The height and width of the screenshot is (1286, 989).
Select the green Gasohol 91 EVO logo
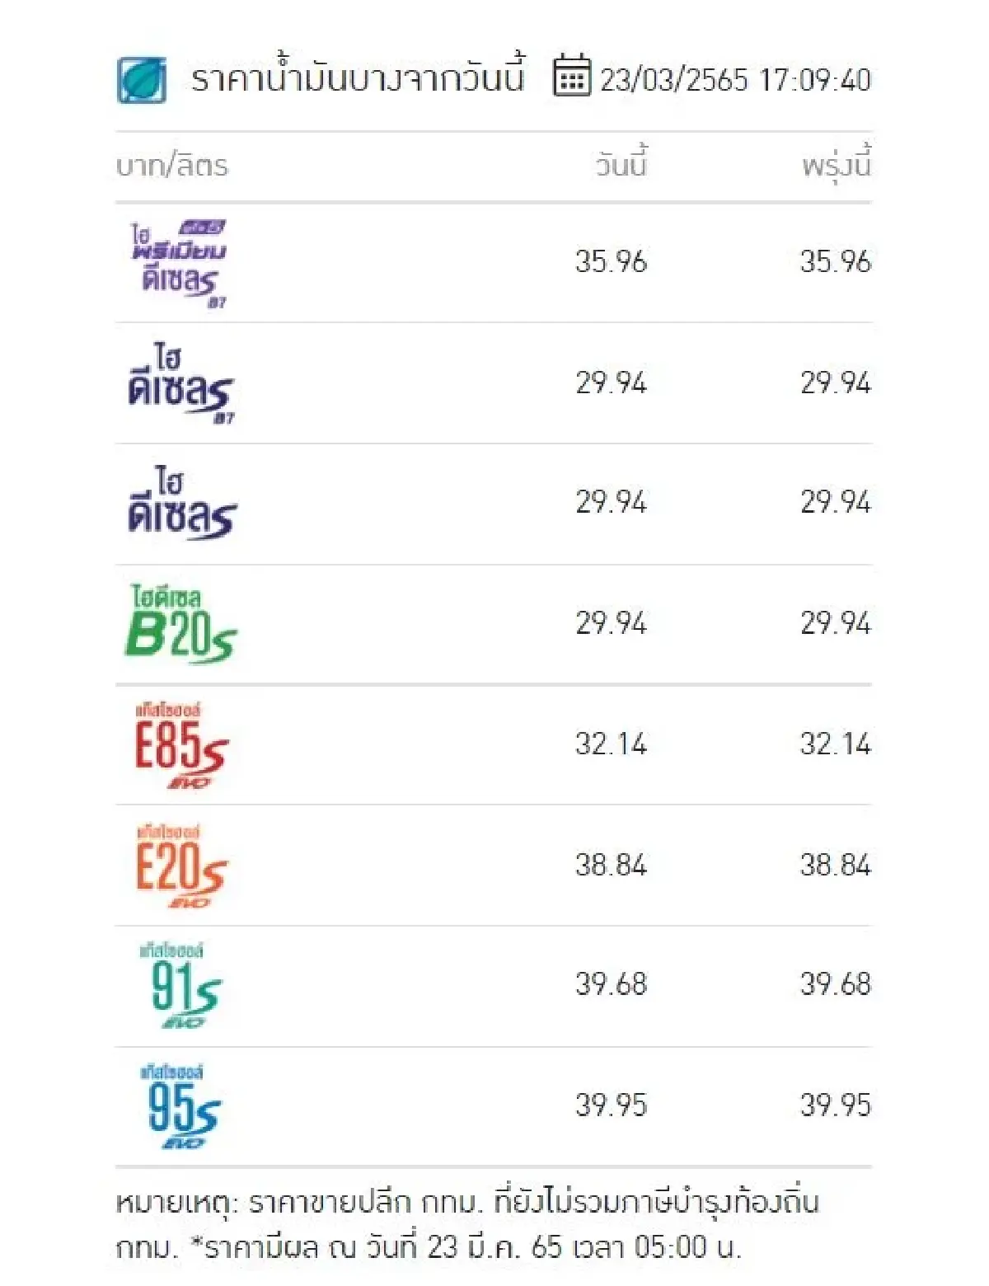180,986
